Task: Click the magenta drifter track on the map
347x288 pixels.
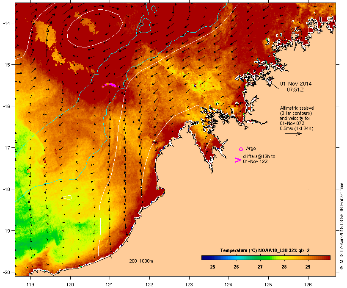Action: pos(110,85)
